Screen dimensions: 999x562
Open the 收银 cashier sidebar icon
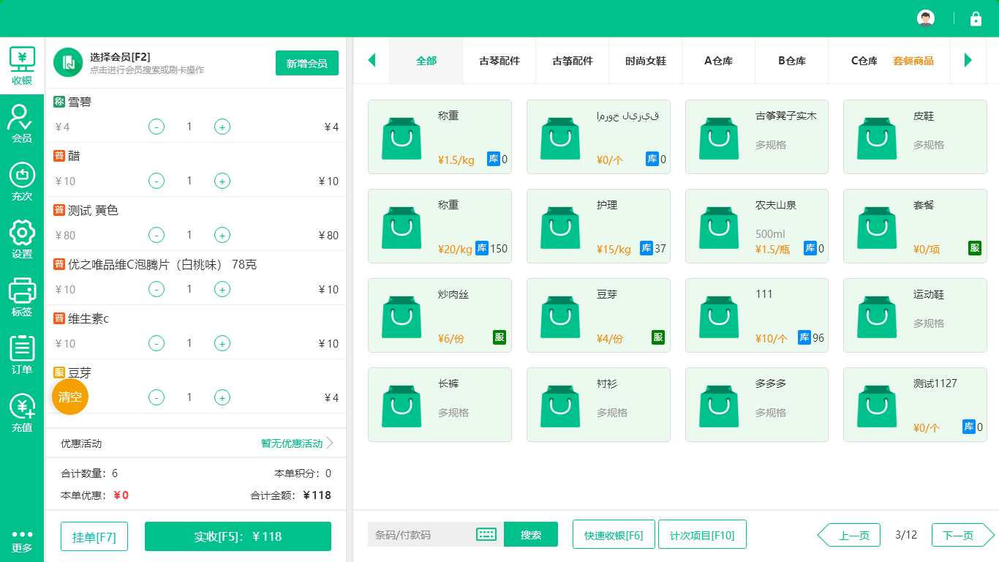[x=22, y=66]
